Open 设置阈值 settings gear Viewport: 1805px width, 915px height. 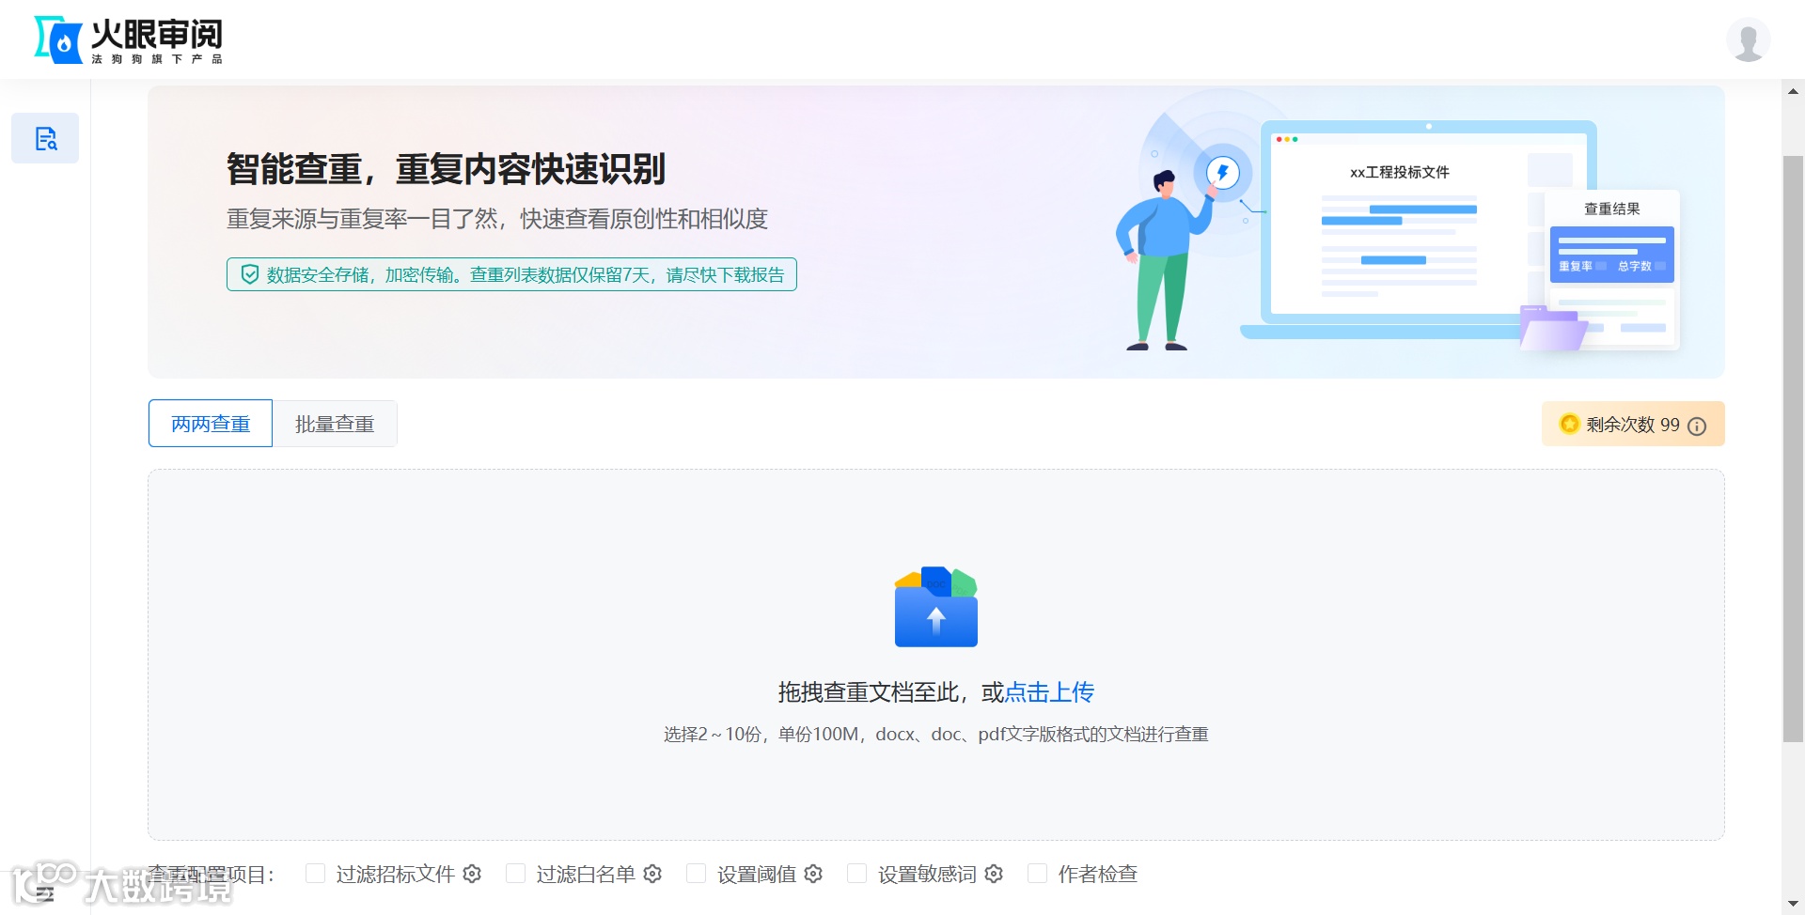pos(813,874)
